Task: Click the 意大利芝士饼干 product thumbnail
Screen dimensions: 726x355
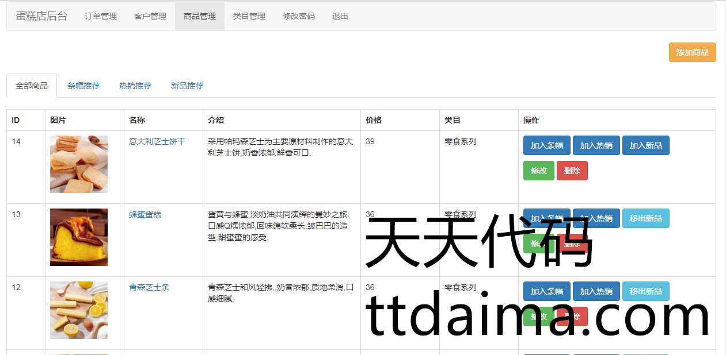Action: (x=79, y=164)
